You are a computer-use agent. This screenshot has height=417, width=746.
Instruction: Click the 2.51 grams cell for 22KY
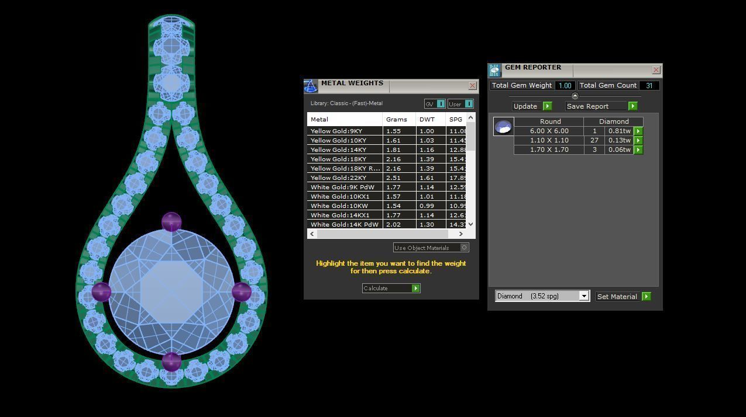pyautogui.click(x=400, y=178)
